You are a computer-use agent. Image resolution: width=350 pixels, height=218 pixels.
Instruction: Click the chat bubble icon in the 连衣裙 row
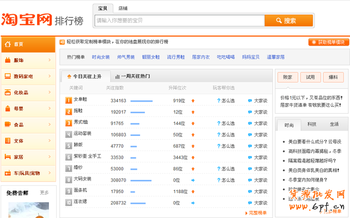(250, 203)
